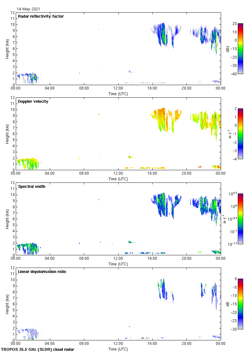Click the "Spectral width" panel title
Screen dimensions: 246x353
[x=31, y=187]
